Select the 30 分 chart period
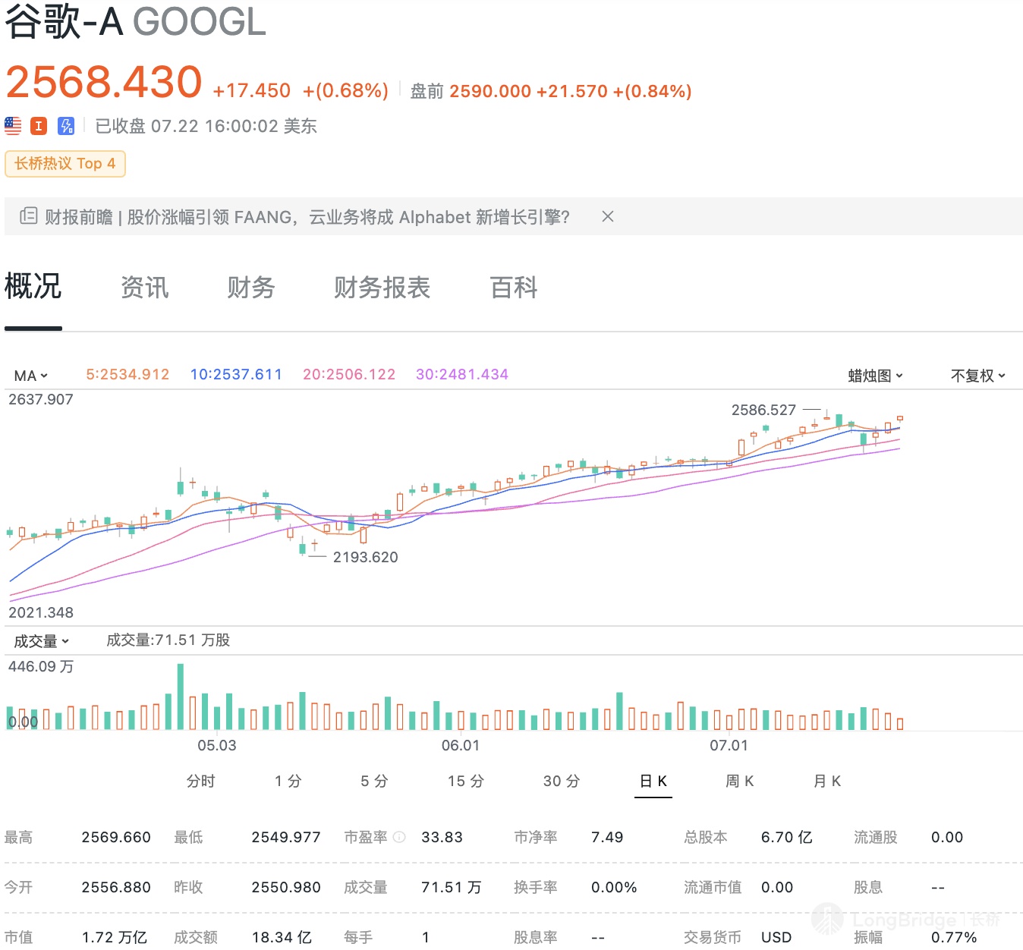This screenshot has width=1023, height=950. [562, 781]
